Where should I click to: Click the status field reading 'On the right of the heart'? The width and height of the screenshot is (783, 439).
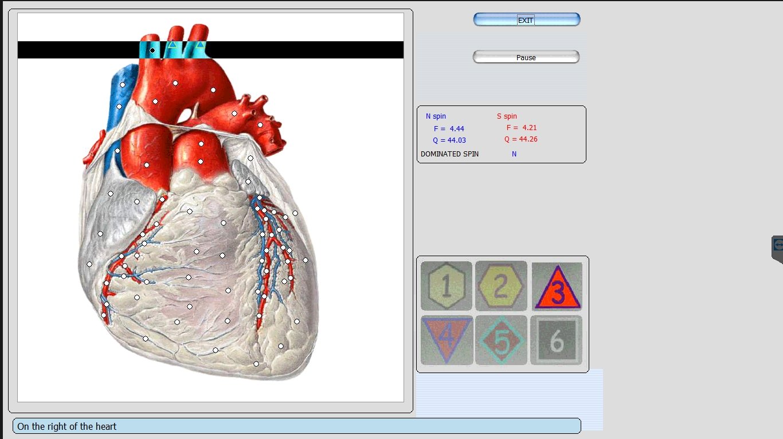tap(296, 426)
